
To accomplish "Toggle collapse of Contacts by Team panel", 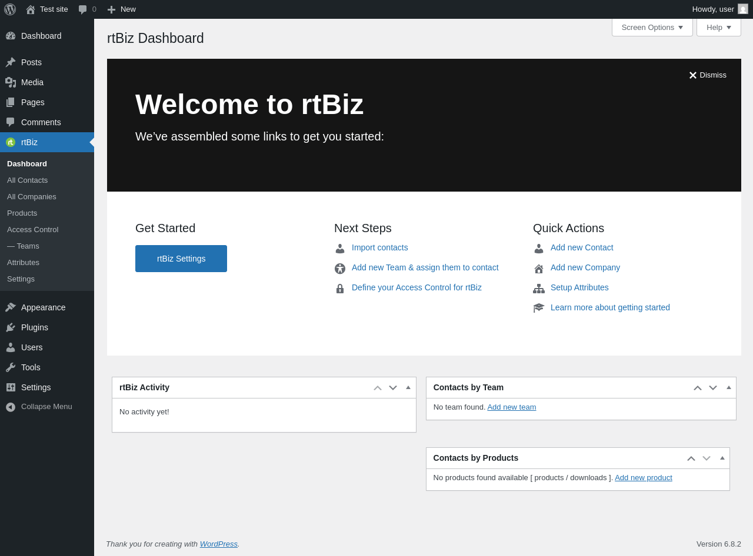I will coord(729,387).
